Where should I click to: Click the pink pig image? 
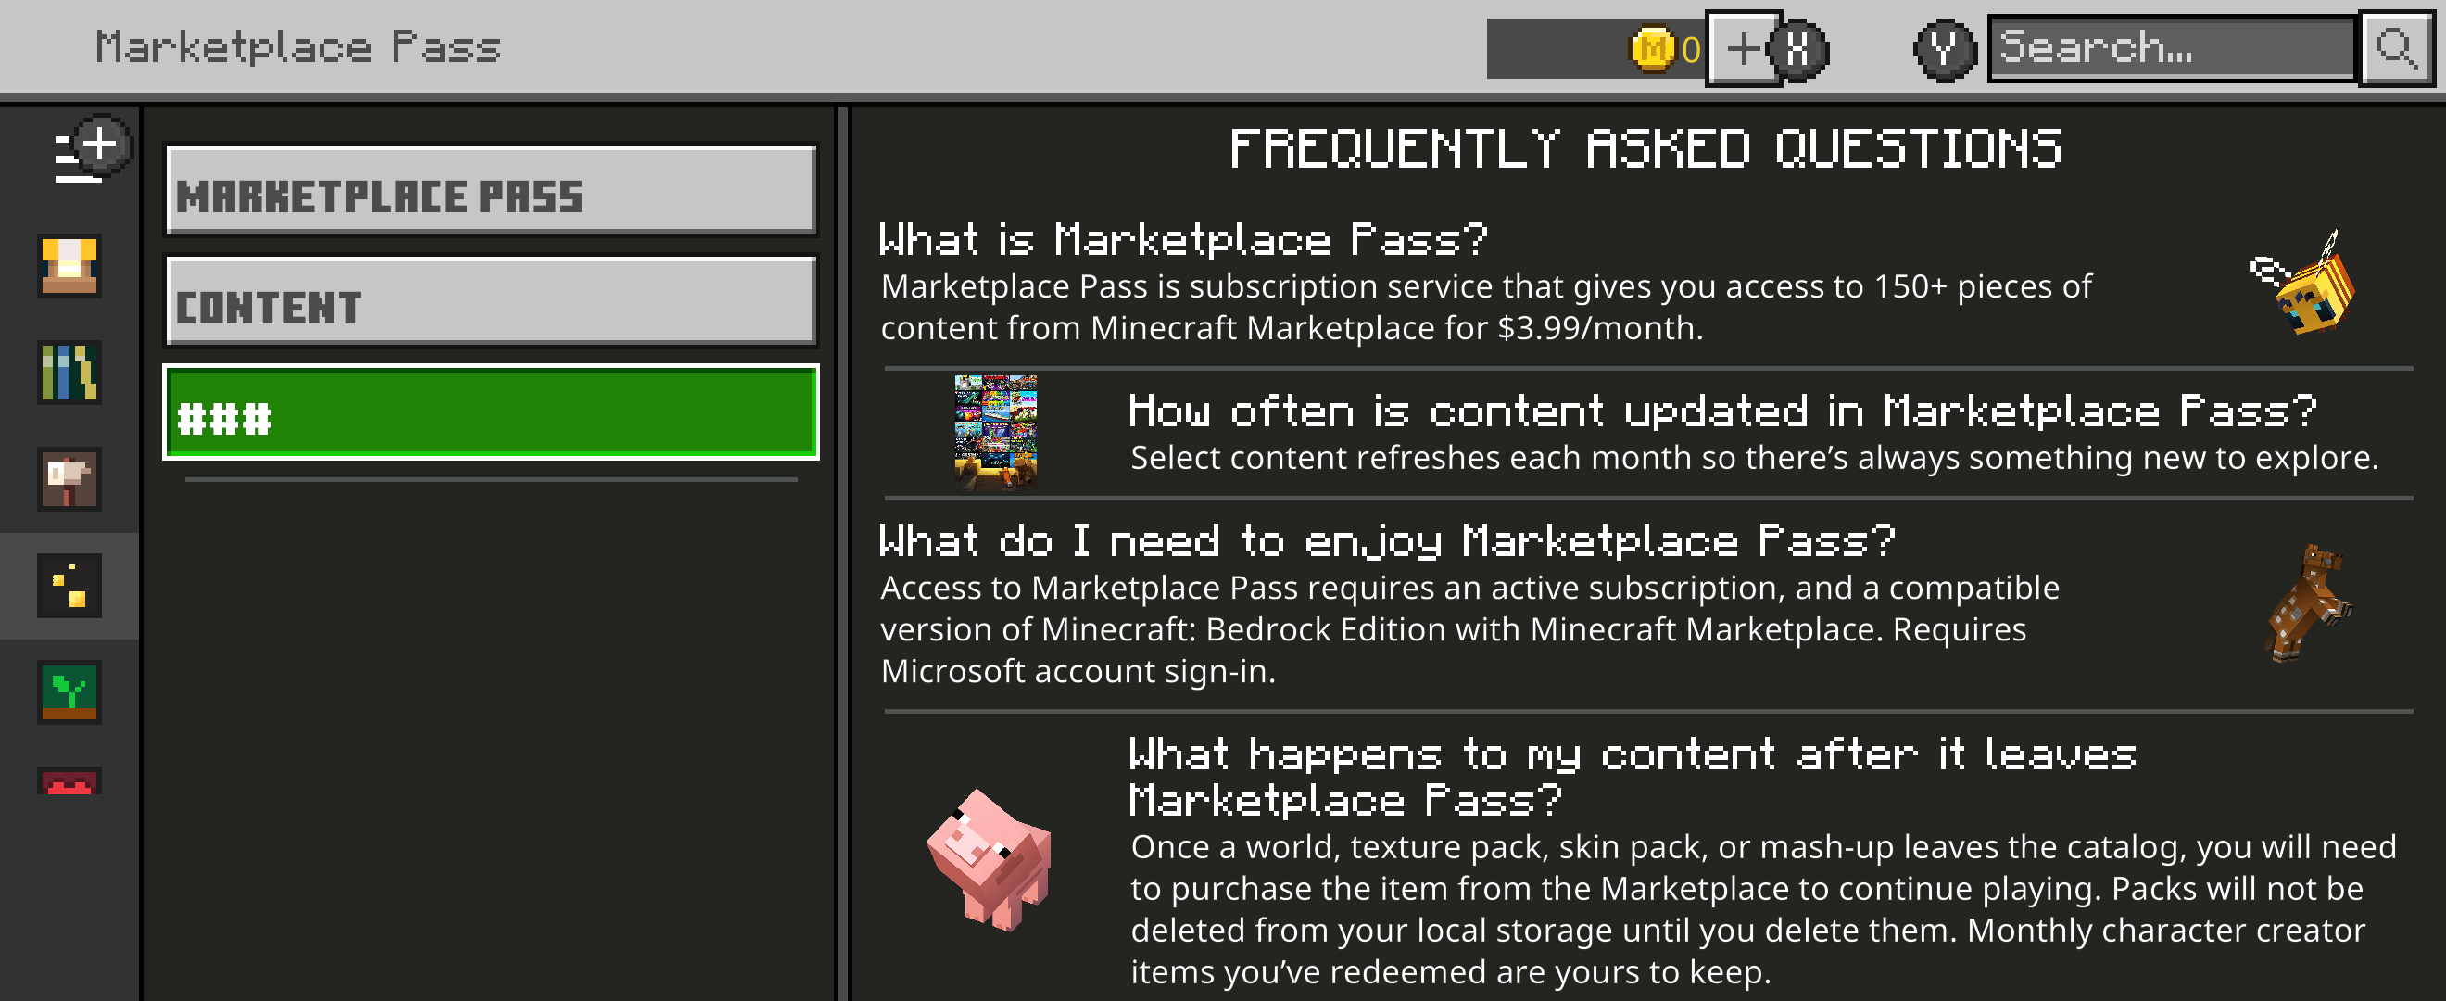click(x=990, y=858)
